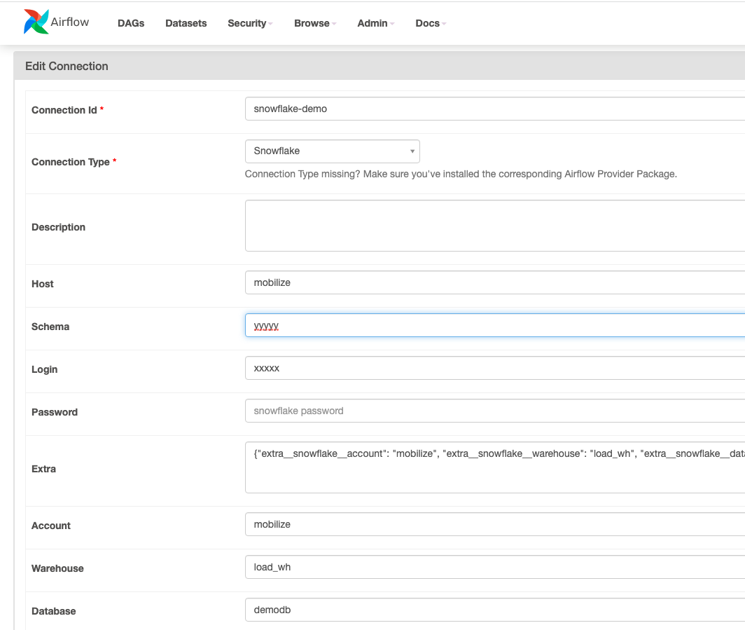745x630 pixels.
Task: Click the Warehouse label
Action: pos(57,568)
